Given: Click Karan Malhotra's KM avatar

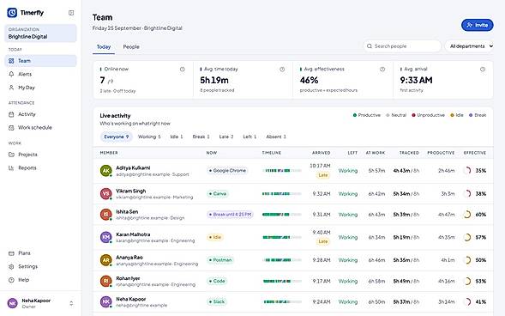Looking at the screenshot, I should tap(106, 237).
